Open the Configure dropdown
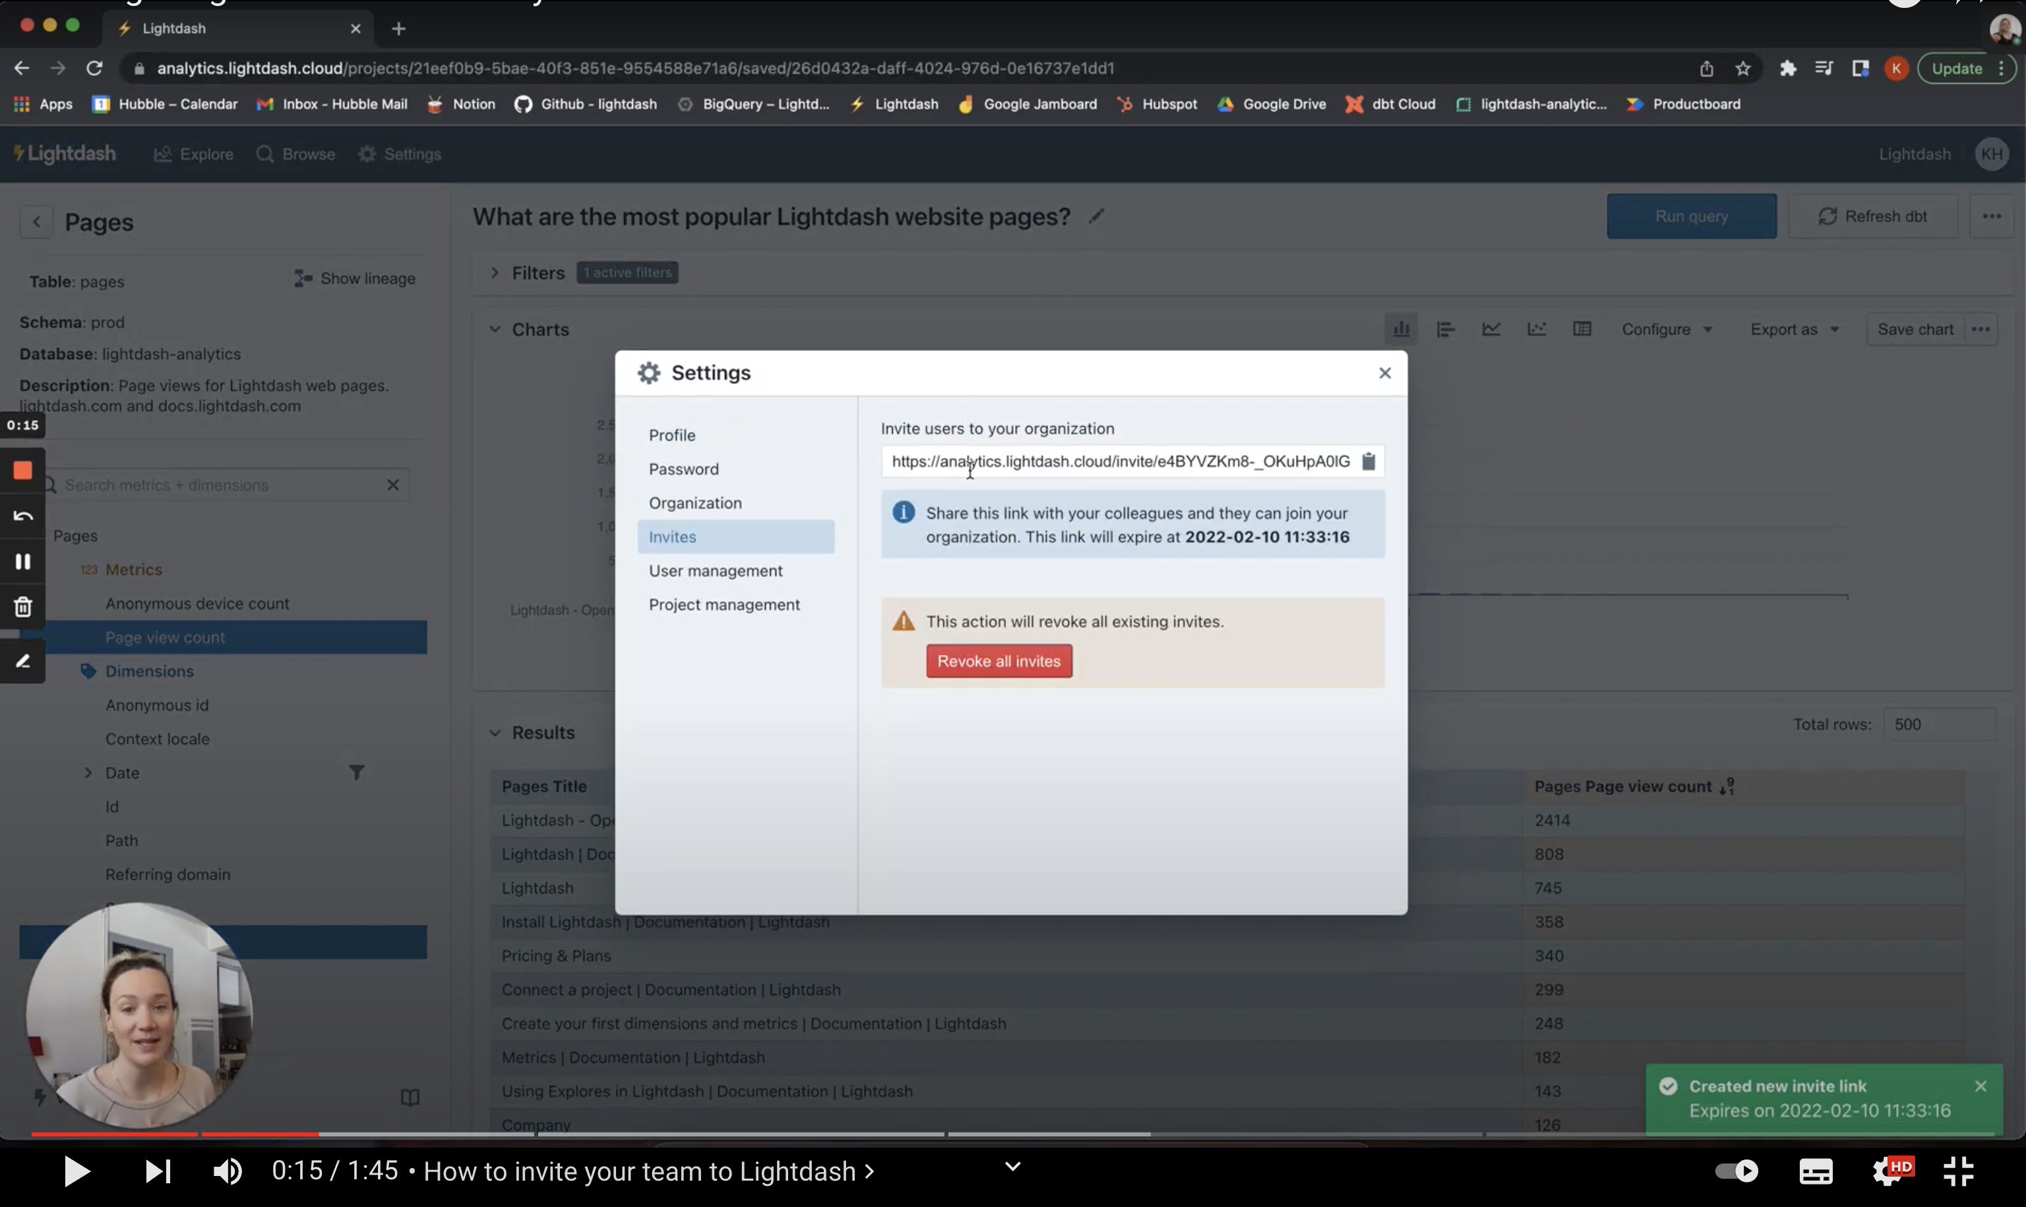 coord(1666,329)
